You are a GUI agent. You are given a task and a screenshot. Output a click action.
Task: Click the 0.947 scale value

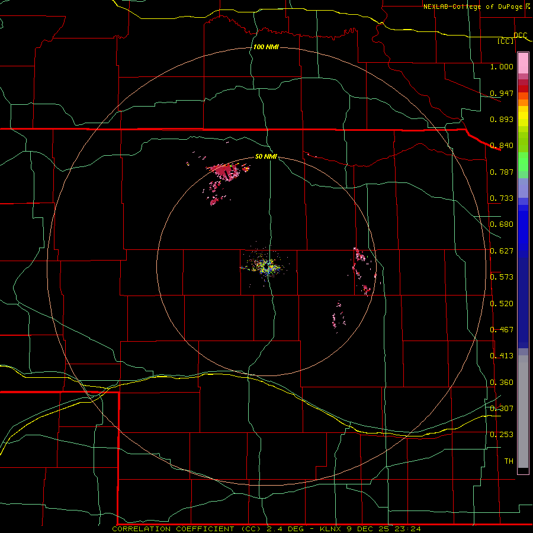pyautogui.click(x=502, y=93)
